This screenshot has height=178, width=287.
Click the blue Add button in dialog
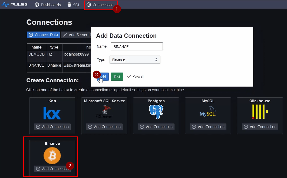[103, 77]
